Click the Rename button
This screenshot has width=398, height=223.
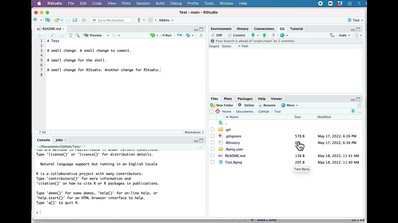pos(267,105)
